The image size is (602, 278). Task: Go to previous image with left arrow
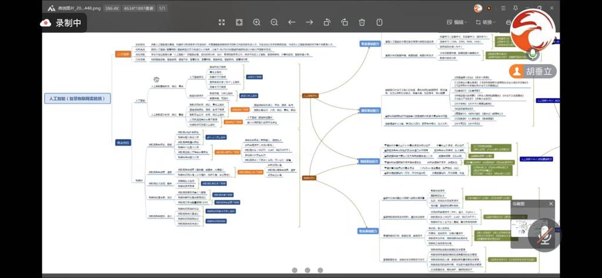tap(292, 22)
